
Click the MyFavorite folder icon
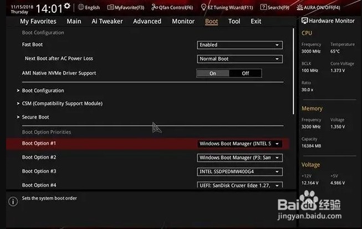click(x=110, y=7)
